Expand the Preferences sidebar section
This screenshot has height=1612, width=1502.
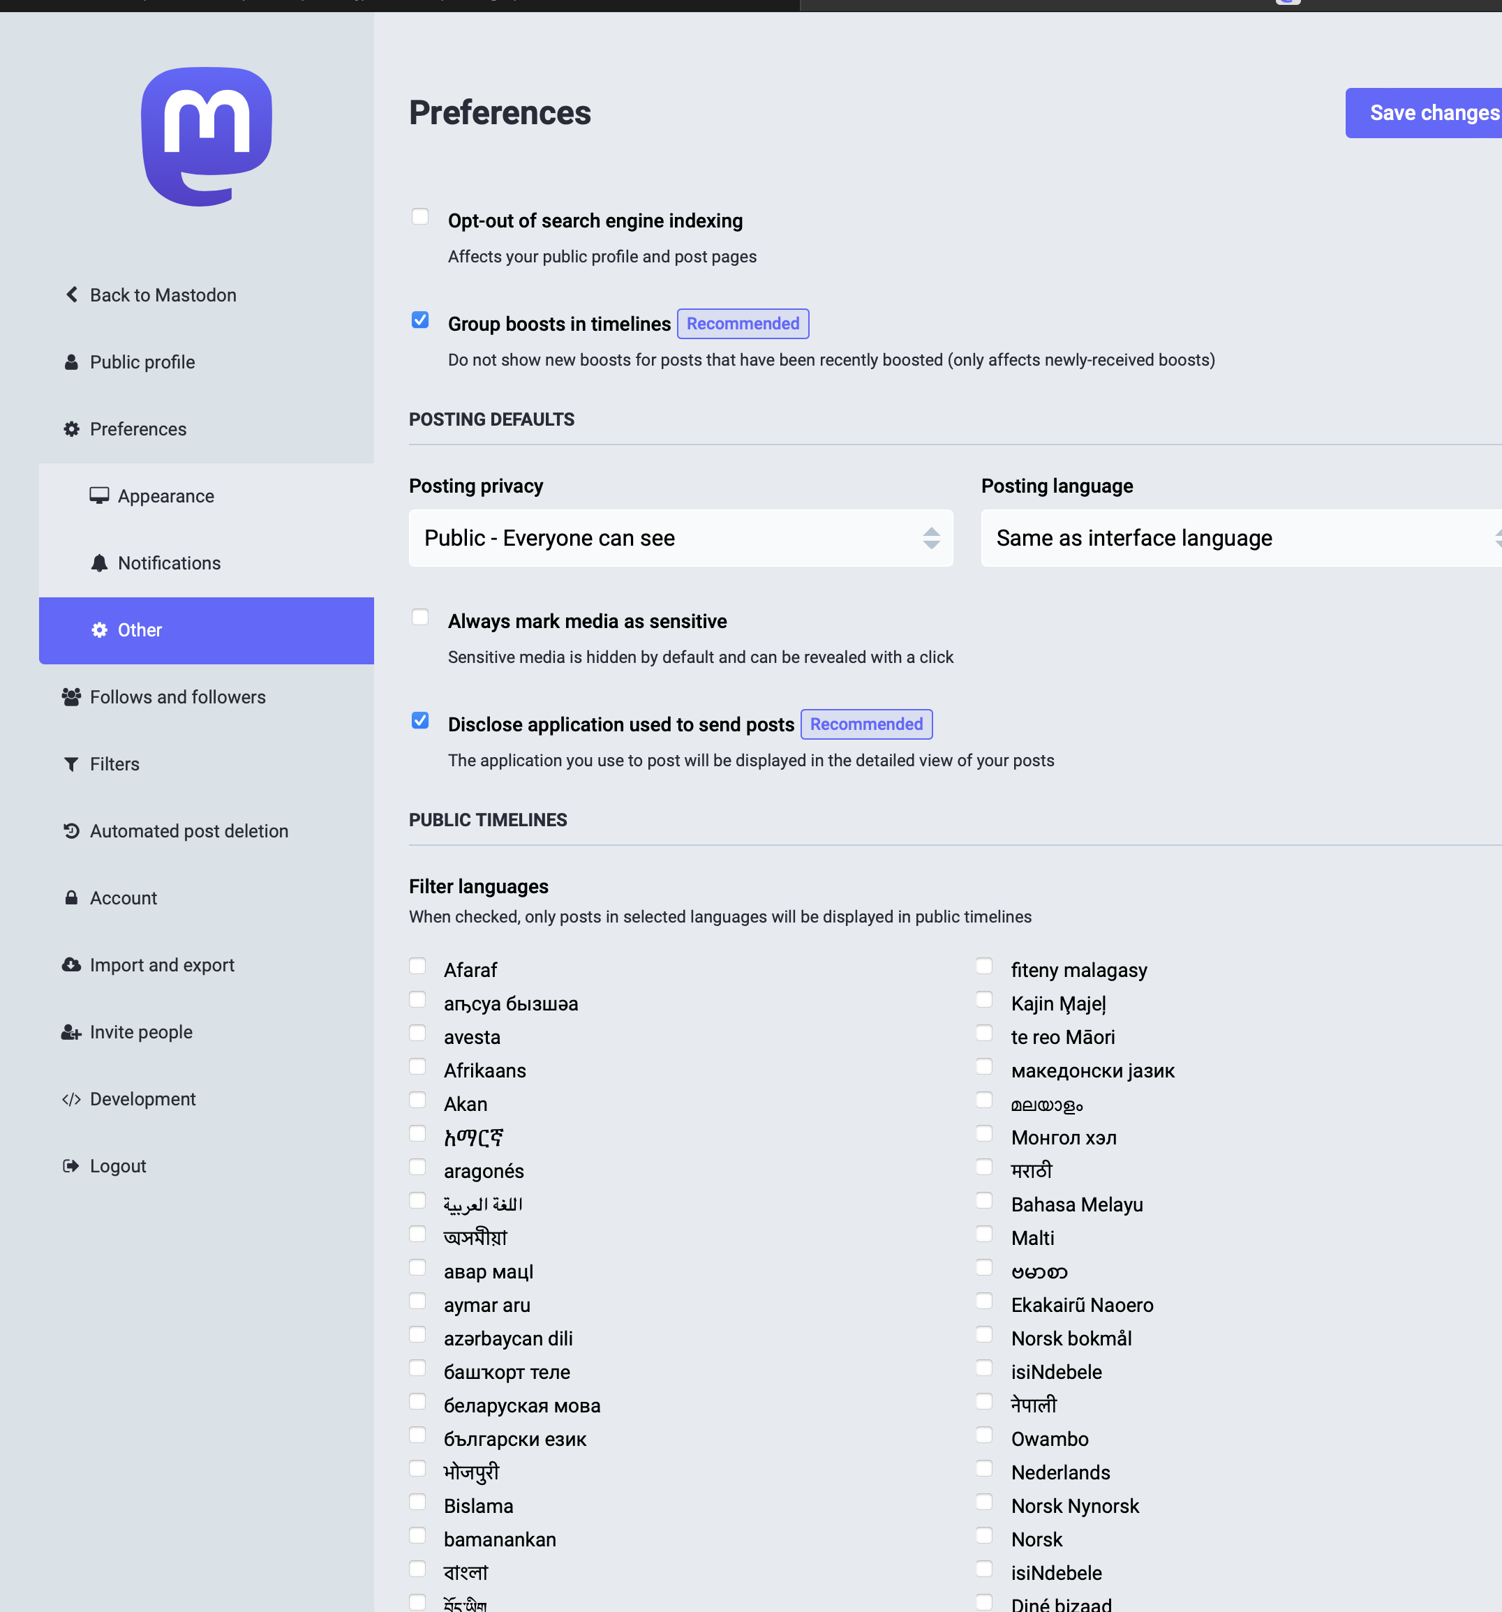[x=138, y=429]
